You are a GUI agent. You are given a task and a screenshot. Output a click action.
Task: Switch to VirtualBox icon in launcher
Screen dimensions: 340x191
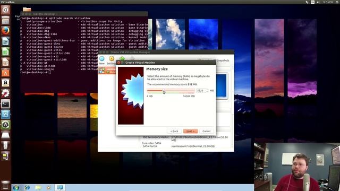point(5,114)
